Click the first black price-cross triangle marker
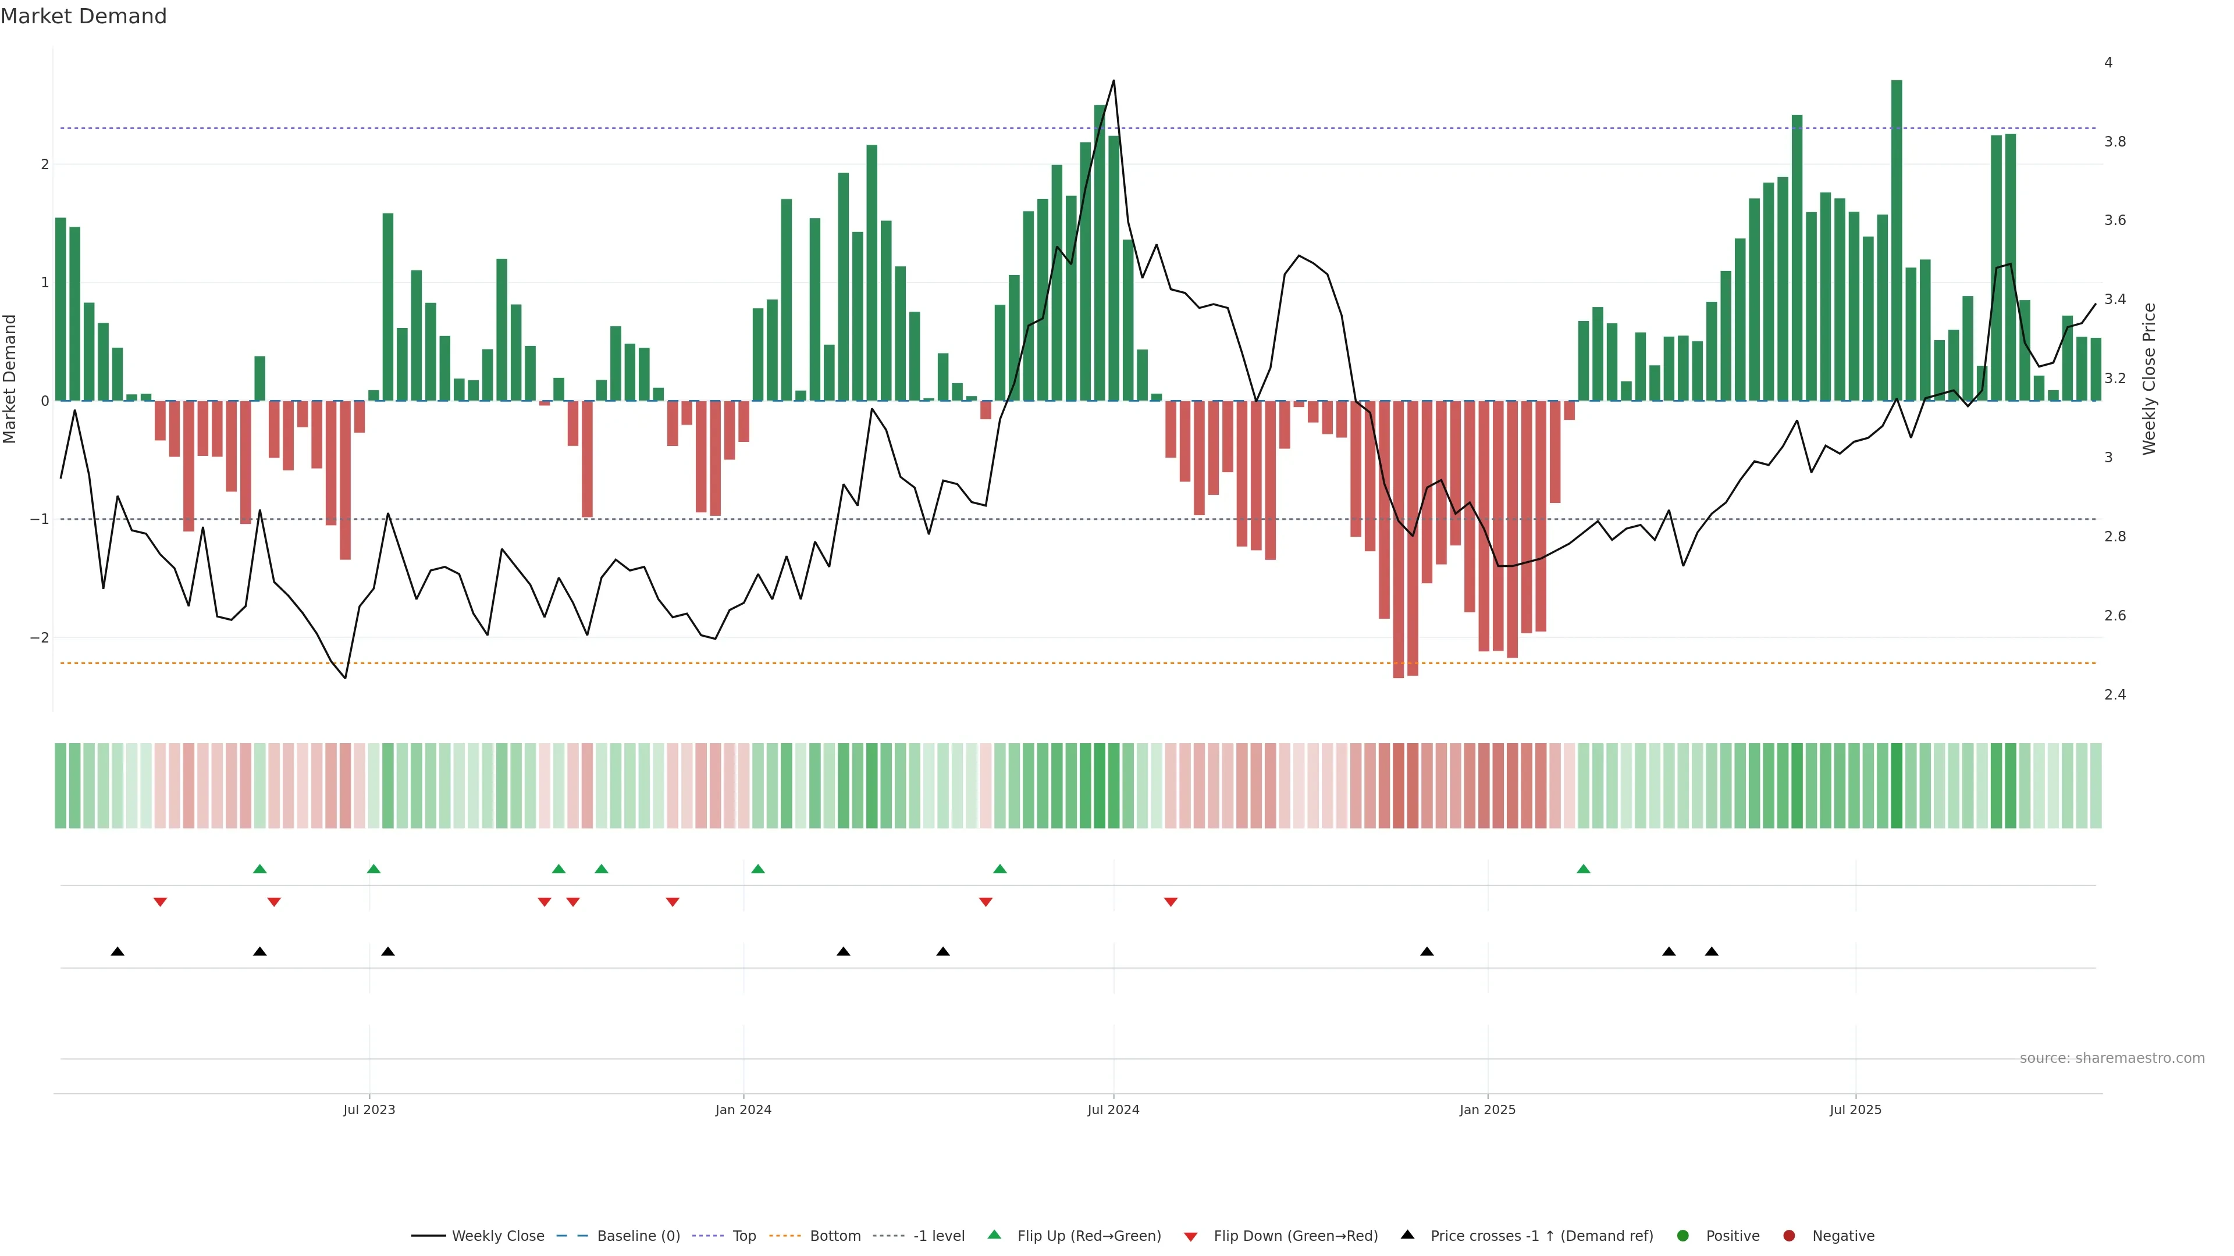 click(118, 952)
